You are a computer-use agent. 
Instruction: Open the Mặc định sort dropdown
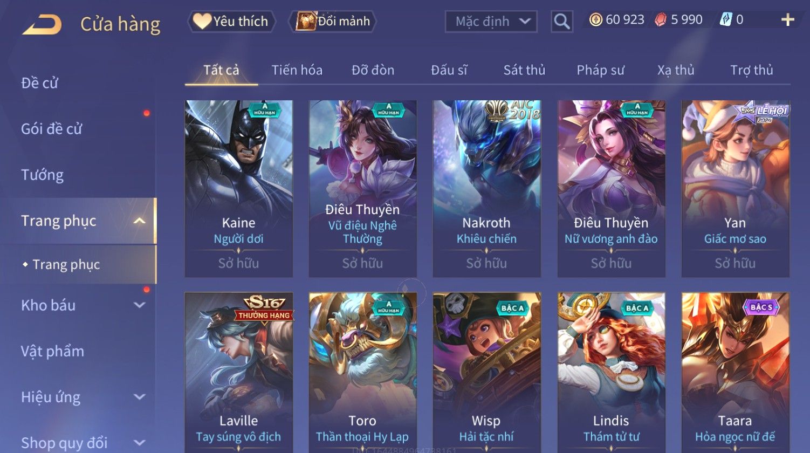point(491,22)
